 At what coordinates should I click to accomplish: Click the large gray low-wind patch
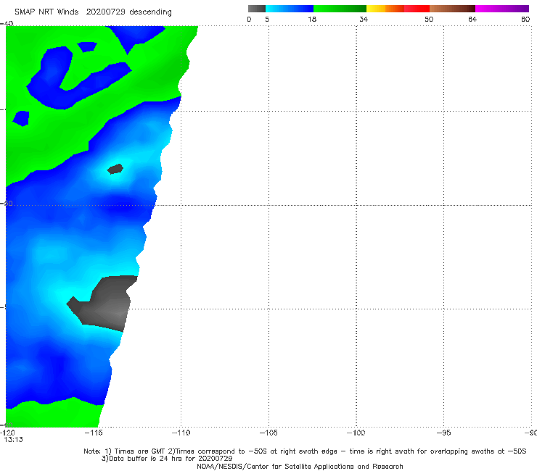click(x=104, y=304)
